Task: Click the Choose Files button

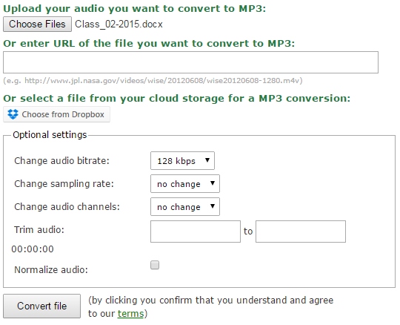Action: pos(37,24)
